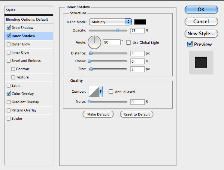The height and width of the screenshot is (170, 224).
Task: Enable the Gradient Overlay checkbox
Action: tap(9, 102)
